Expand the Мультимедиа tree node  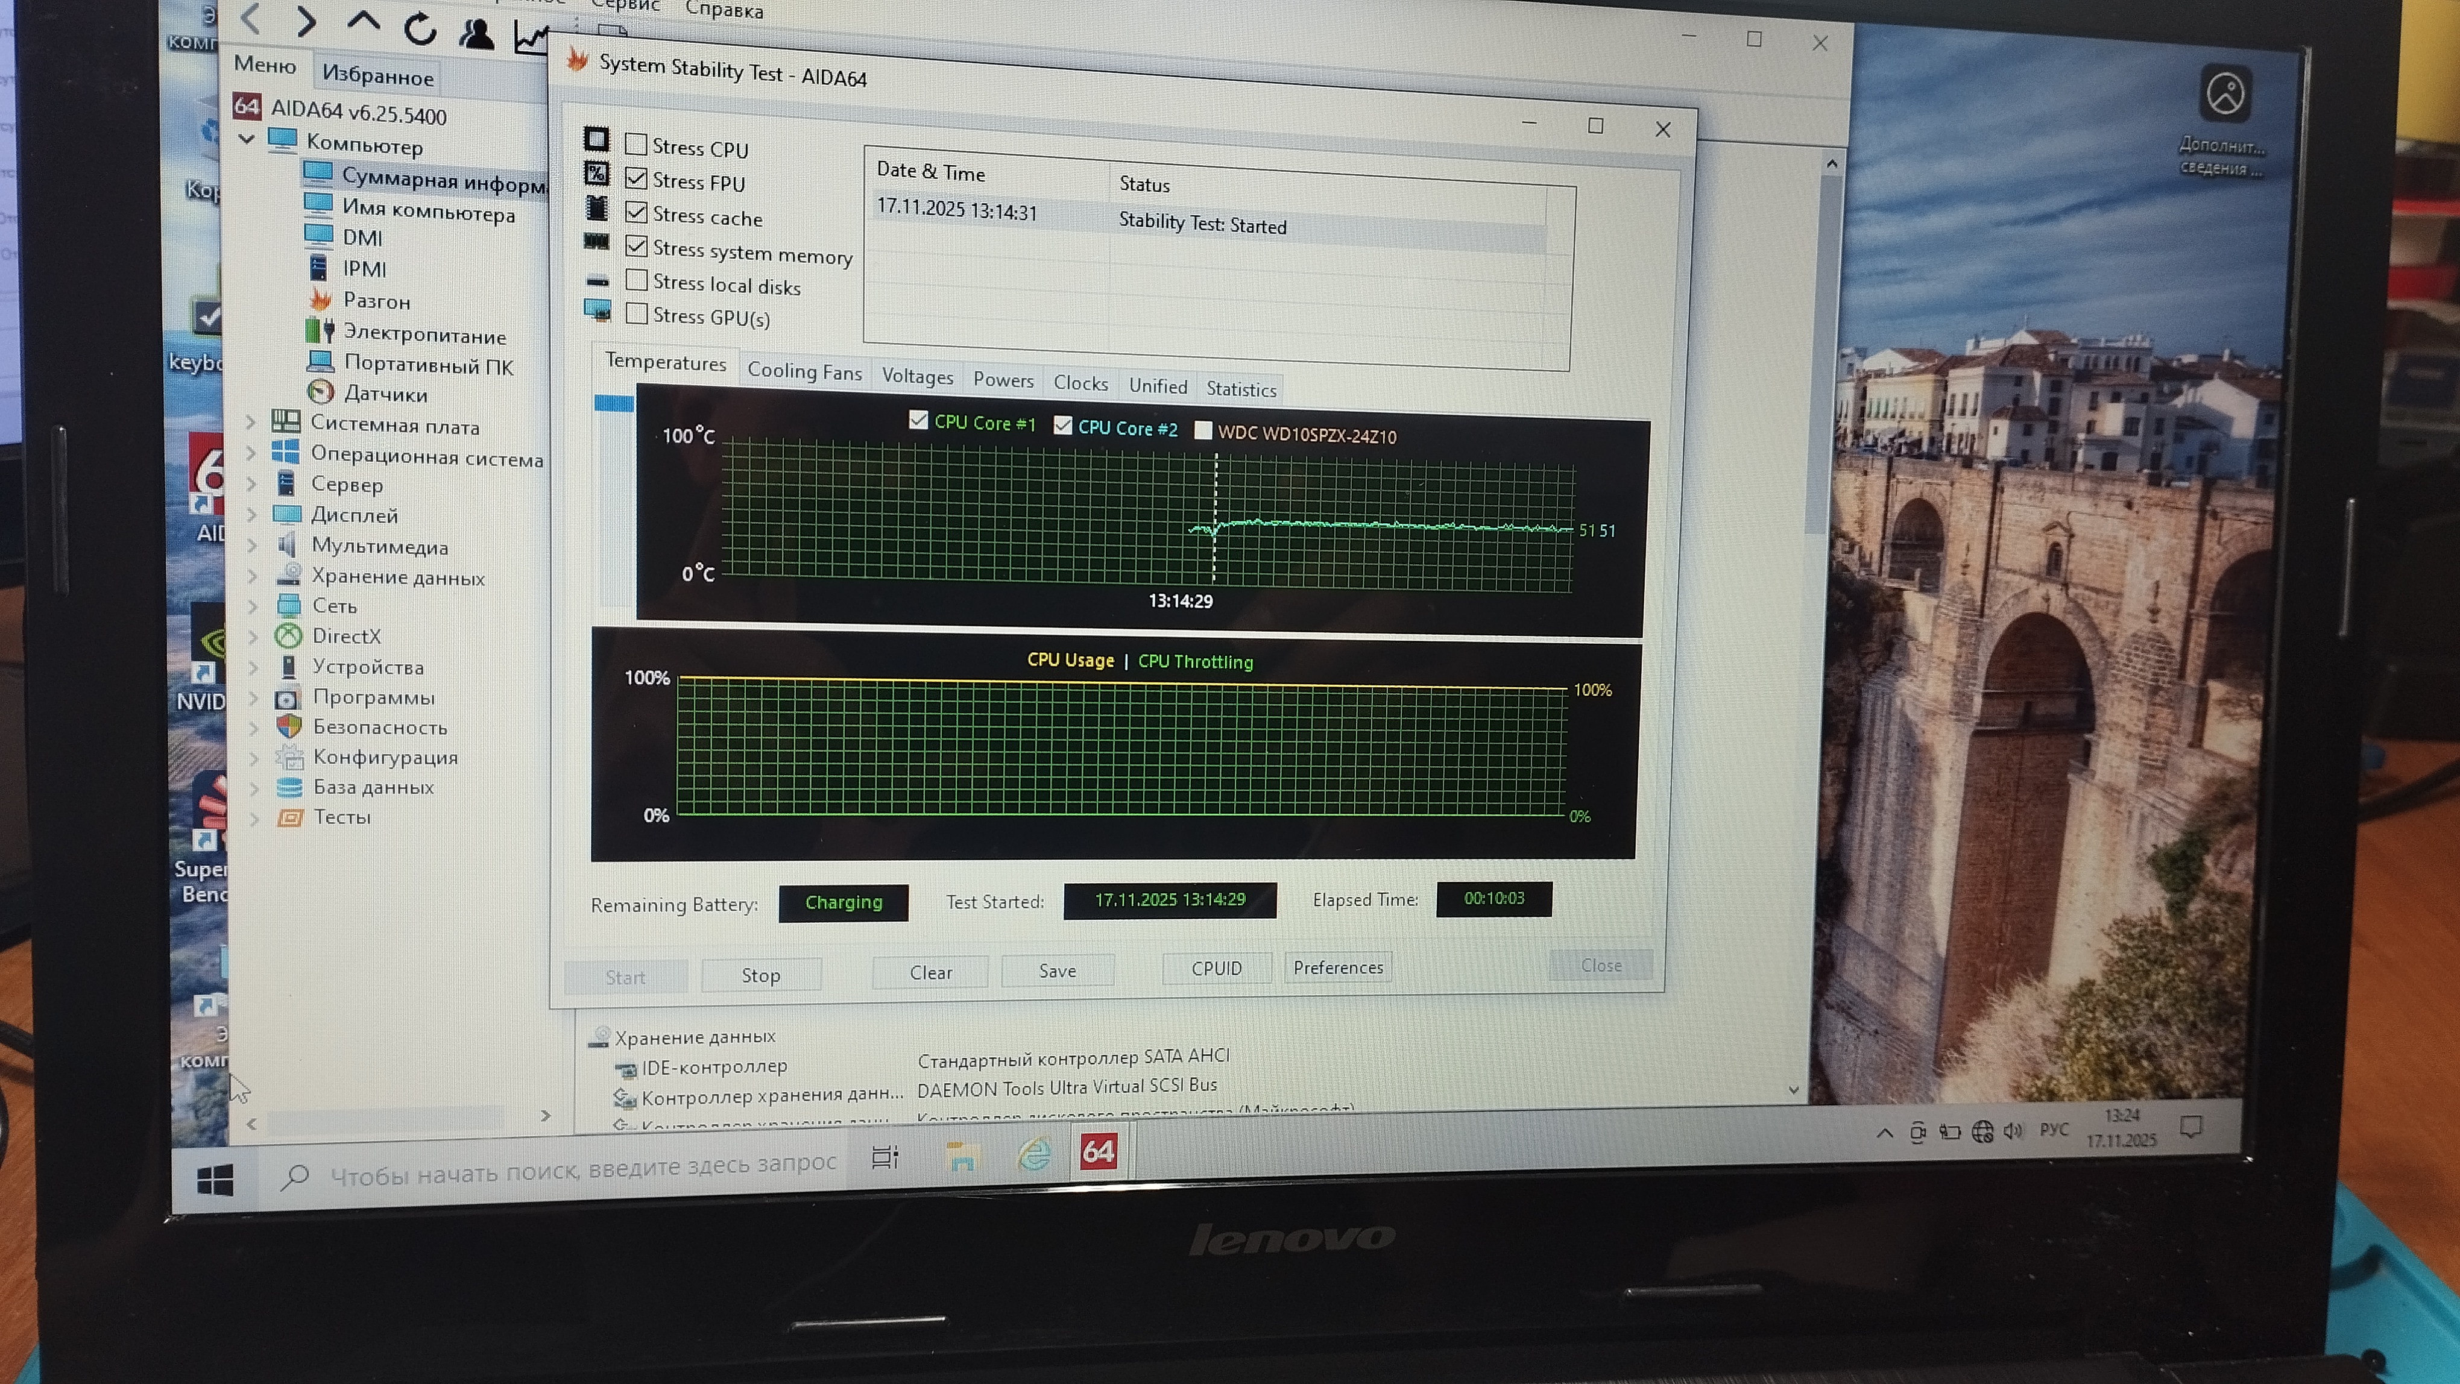(252, 546)
